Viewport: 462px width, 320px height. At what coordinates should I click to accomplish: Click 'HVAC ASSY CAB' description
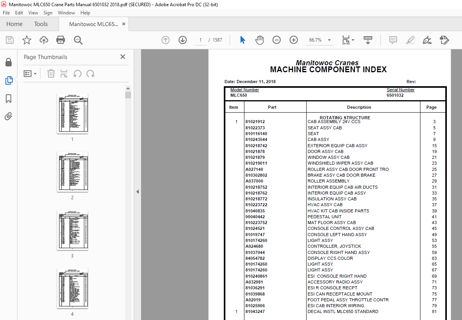325,205
